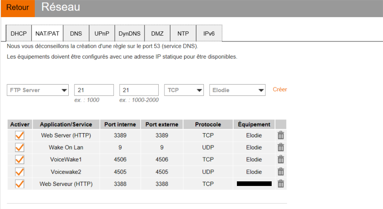The image size is (383, 209).
Task: Expand the TCP protocol dropdown
Action: coord(184,90)
